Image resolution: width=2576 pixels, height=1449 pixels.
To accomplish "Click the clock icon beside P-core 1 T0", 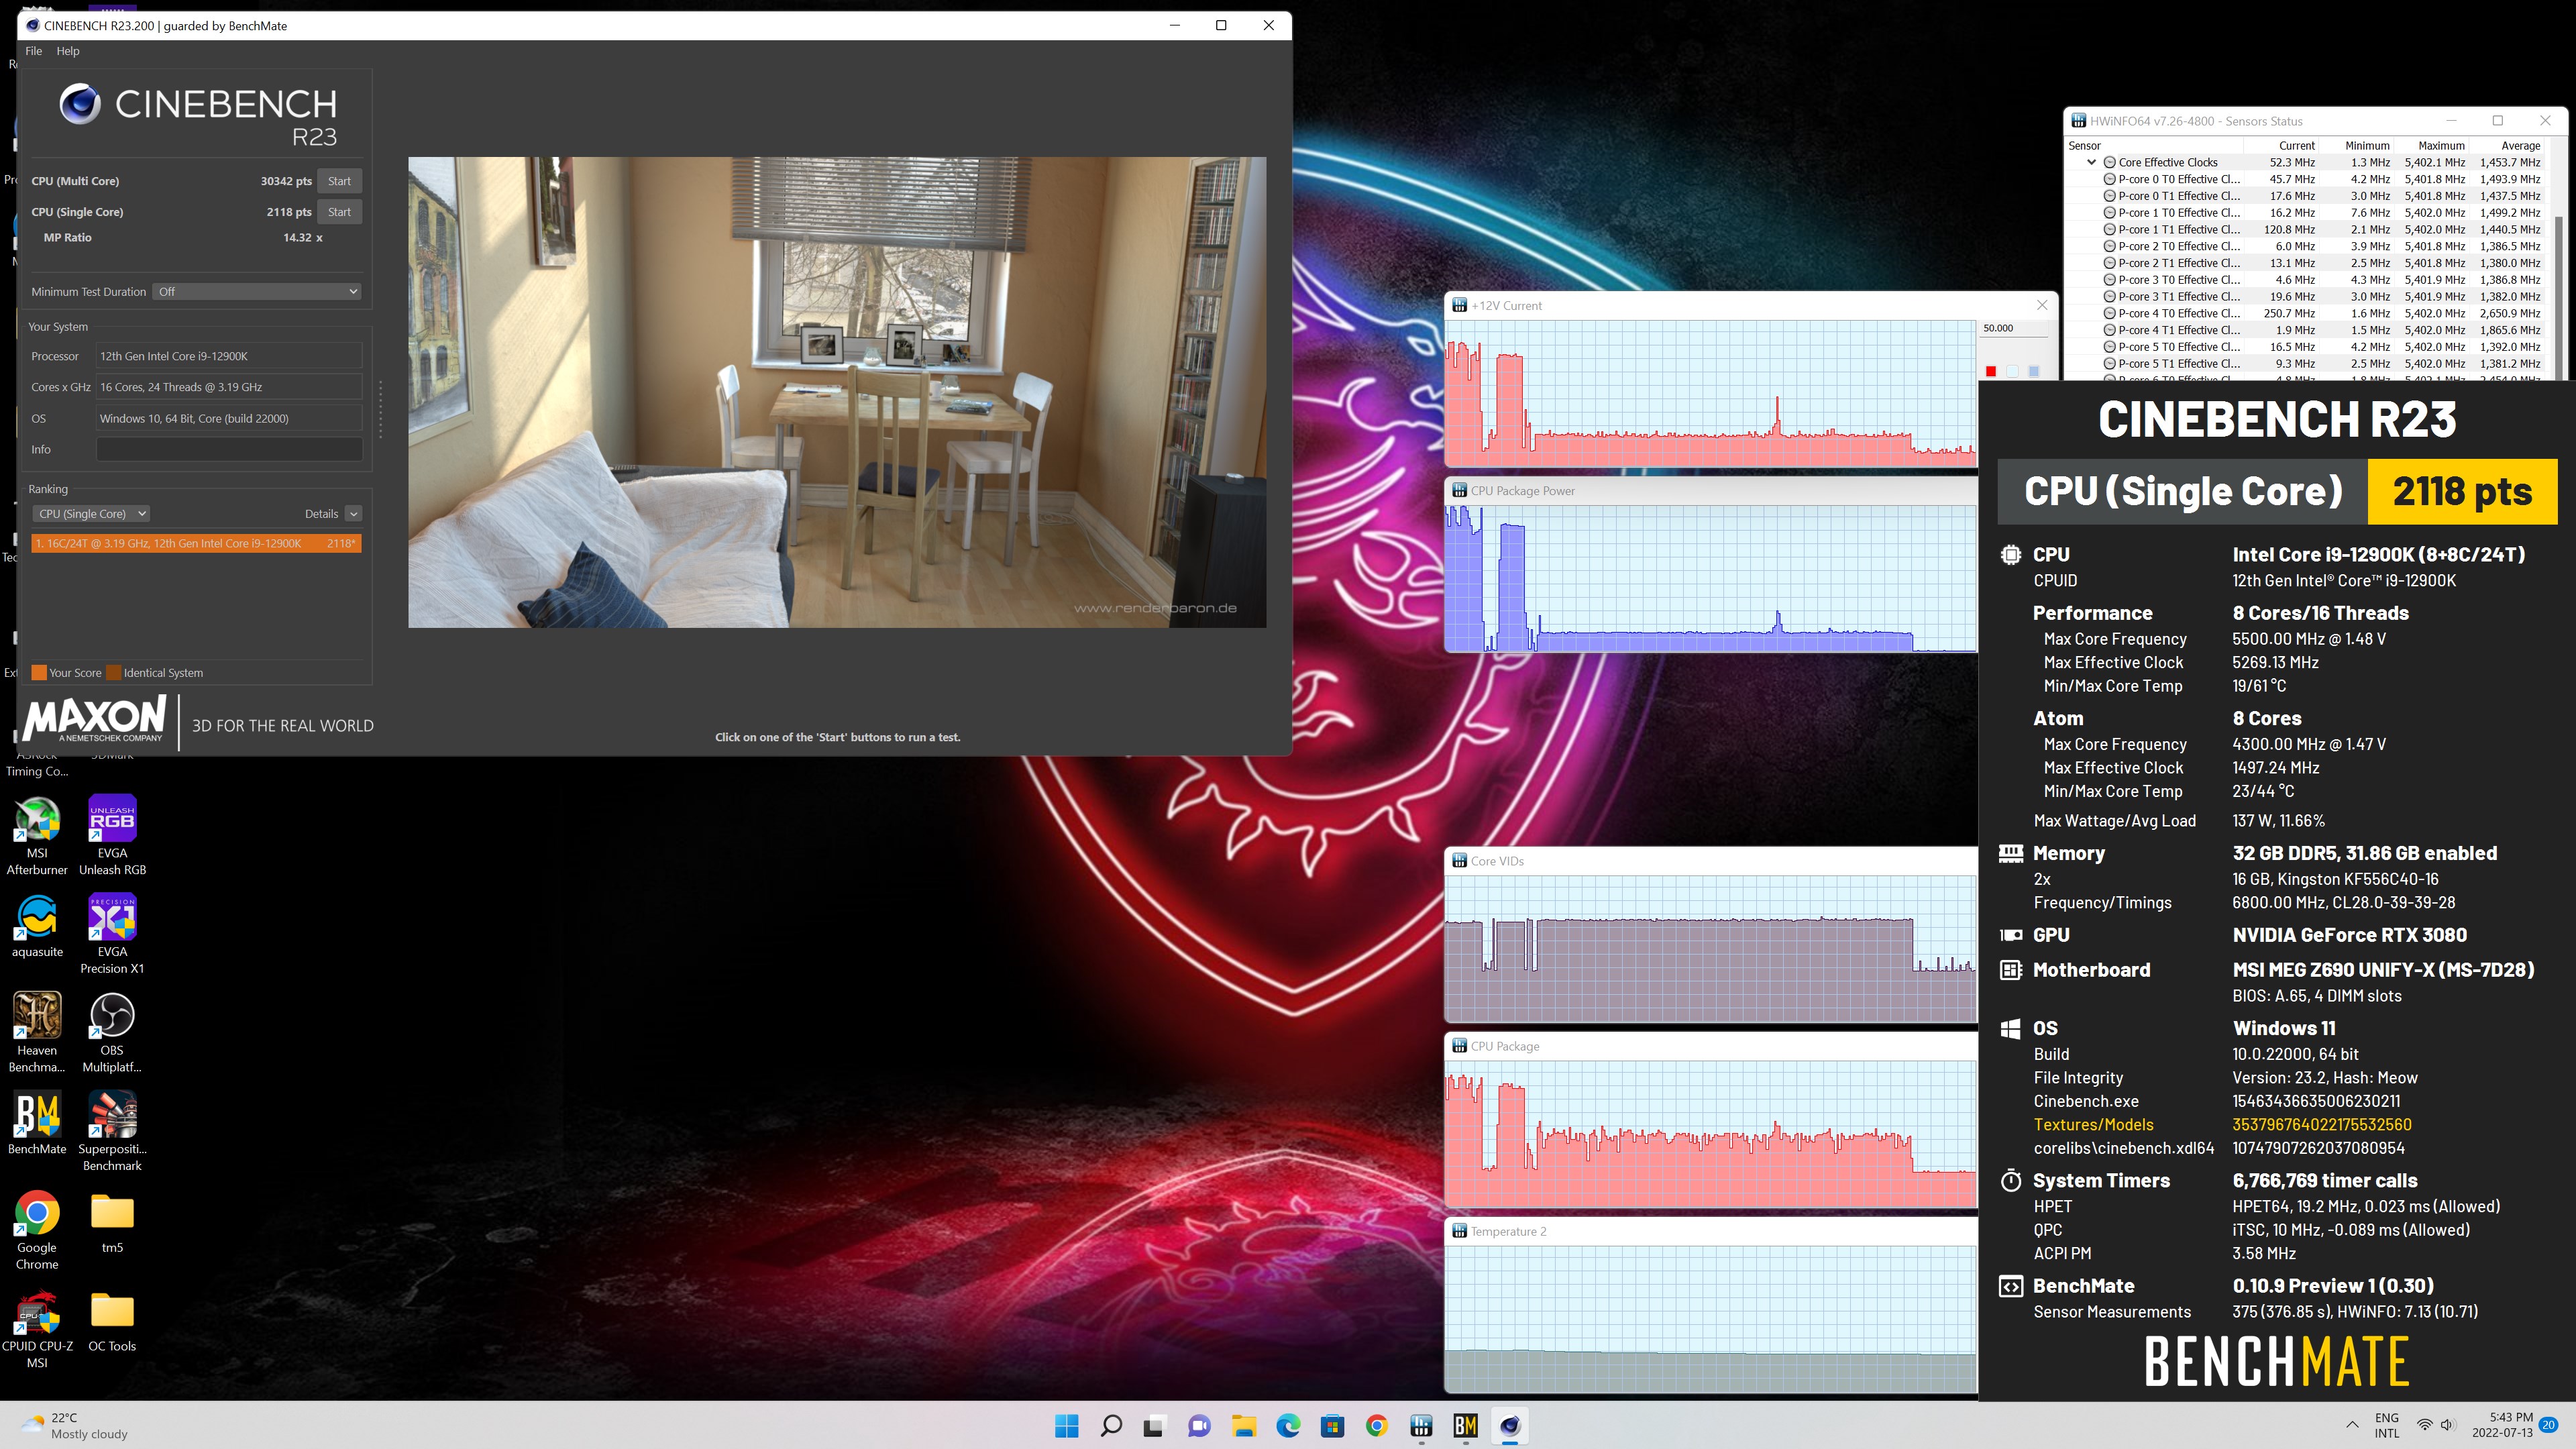I will click(x=2109, y=213).
